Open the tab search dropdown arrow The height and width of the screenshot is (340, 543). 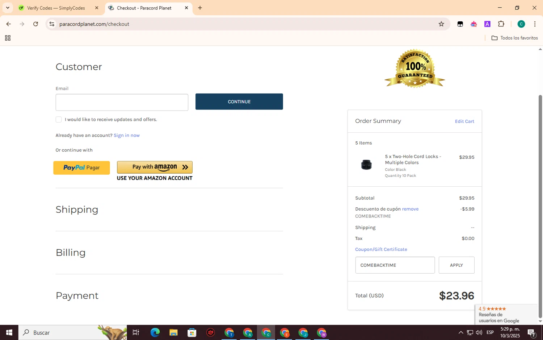(x=8, y=8)
